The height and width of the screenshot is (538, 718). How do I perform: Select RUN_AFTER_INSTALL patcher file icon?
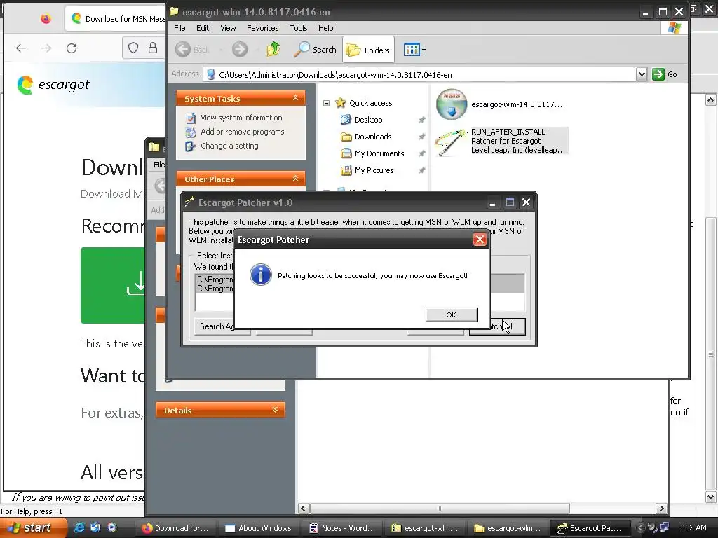coord(450,142)
